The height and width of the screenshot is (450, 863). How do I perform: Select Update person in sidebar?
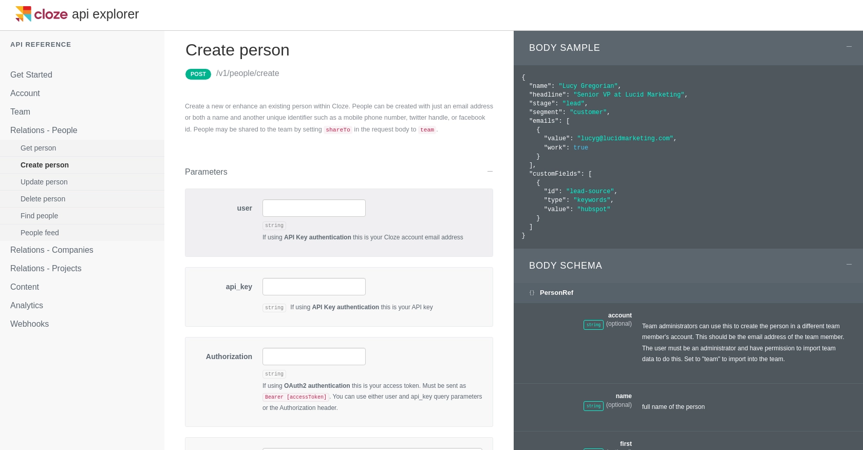[82, 182]
